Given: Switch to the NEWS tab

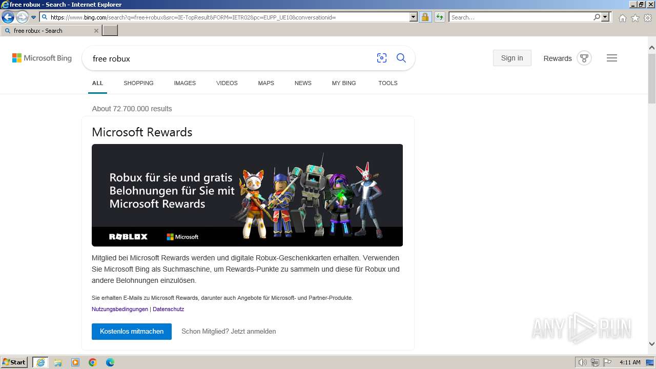Looking at the screenshot, I should click(x=303, y=83).
